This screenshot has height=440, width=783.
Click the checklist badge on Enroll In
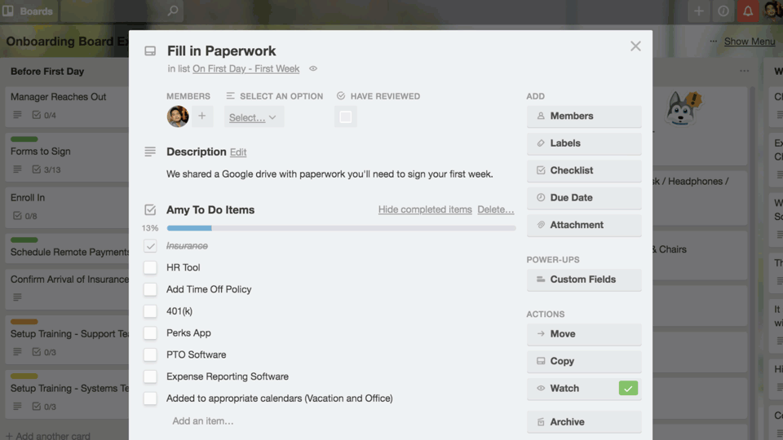tap(25, 216)
